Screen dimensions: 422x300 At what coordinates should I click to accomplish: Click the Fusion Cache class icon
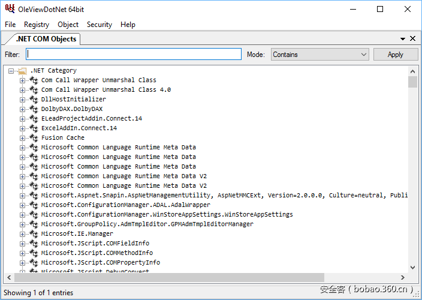coord(34,138)
